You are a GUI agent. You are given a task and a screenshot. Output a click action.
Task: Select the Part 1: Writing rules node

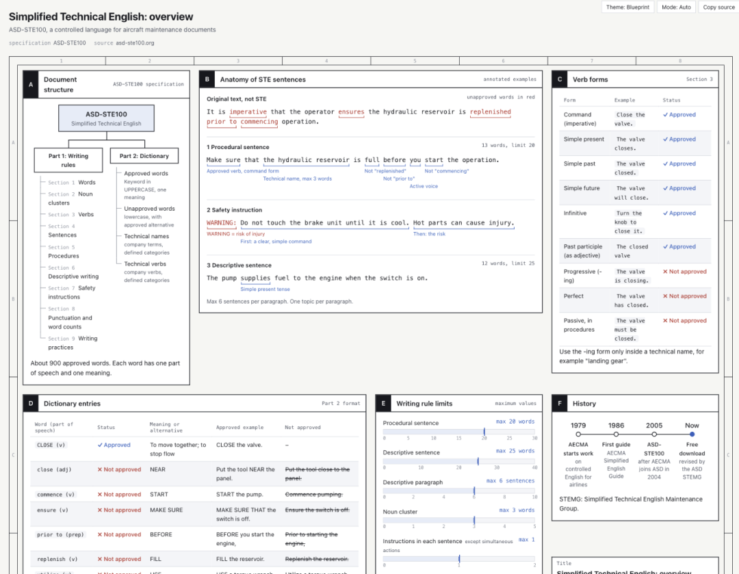coord(68,160)
